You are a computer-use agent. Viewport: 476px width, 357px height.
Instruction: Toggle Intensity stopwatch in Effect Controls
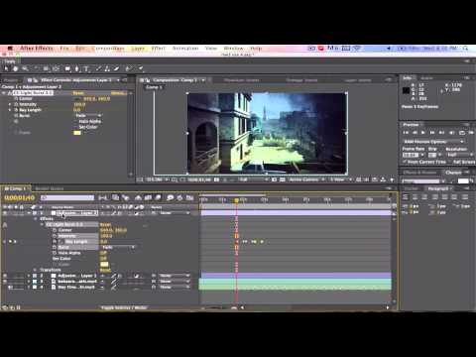tap(16, 104)
